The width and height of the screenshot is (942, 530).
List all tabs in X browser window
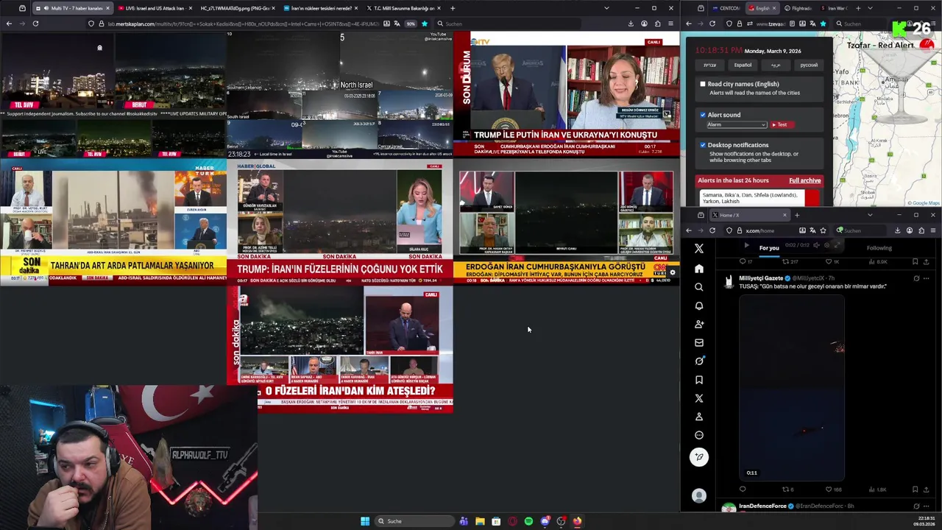(870, 215)
